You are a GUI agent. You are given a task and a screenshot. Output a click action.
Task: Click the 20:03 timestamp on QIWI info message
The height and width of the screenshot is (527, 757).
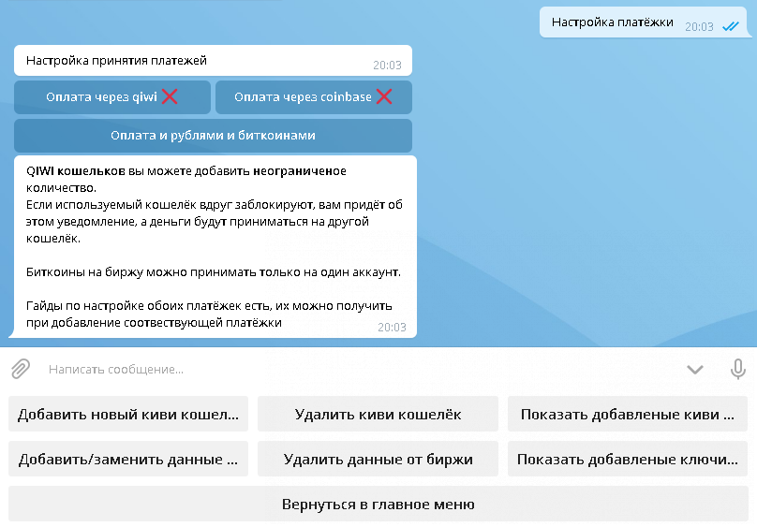pos(392,328)
